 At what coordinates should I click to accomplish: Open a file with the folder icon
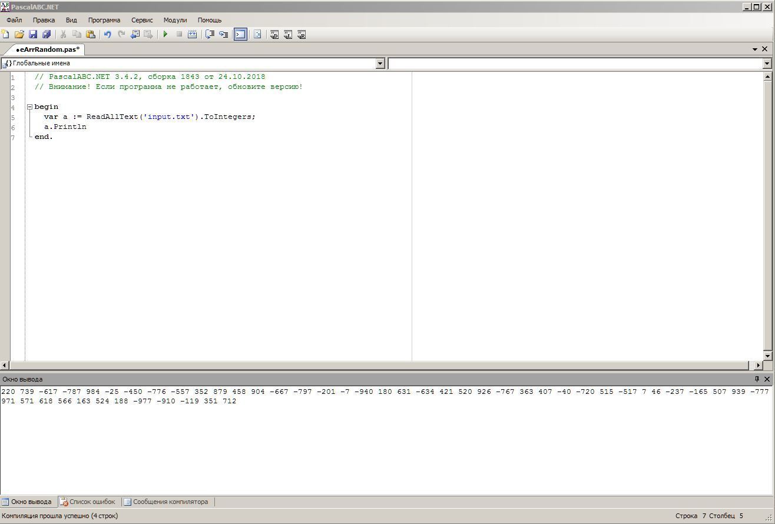click(19, 35)
